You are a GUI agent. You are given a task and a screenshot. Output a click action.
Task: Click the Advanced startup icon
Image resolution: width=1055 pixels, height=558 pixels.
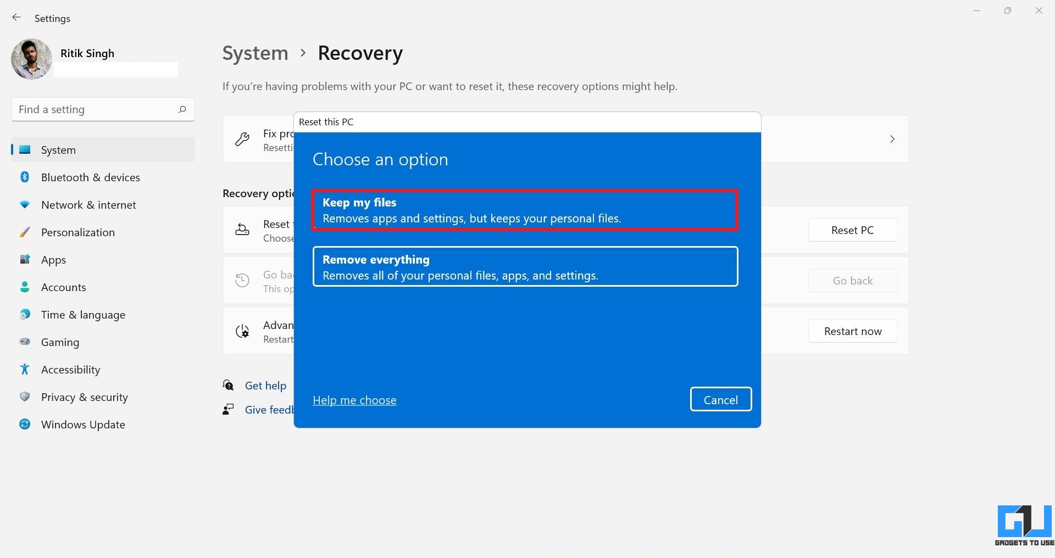[x=242, y=331]
